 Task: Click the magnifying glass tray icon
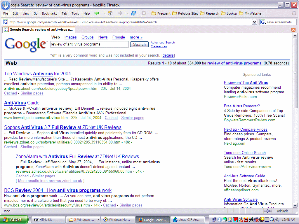click(x=272, y=220)
